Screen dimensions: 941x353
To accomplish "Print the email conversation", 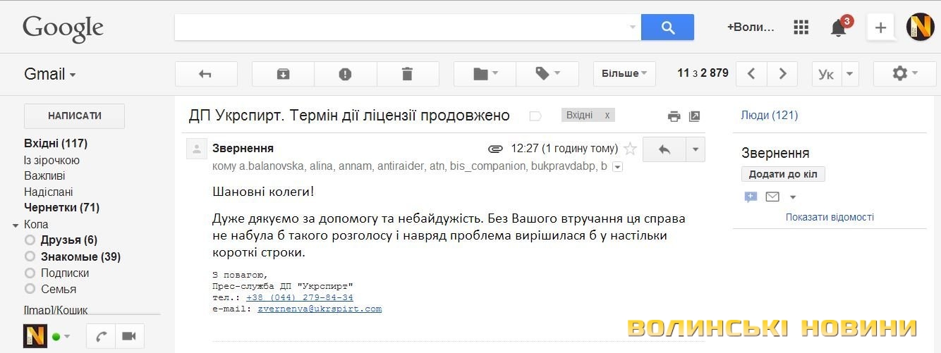I will [x=674, y=116].
